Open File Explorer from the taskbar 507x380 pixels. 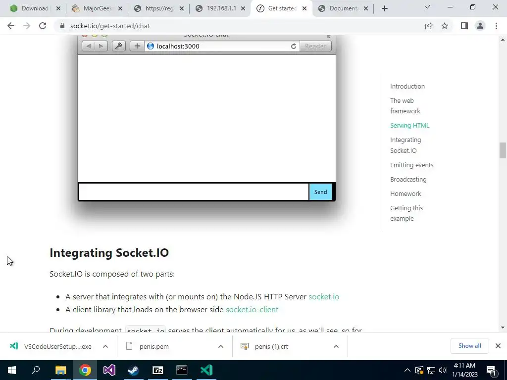(x=60, y=370)
